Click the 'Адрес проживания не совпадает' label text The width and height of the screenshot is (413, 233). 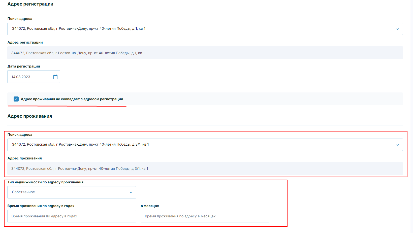72,99
